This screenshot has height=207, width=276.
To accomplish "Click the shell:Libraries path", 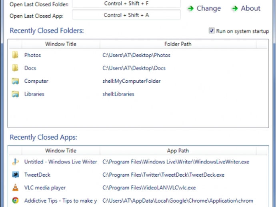I will pyautogui.click(x=118, y=94).
